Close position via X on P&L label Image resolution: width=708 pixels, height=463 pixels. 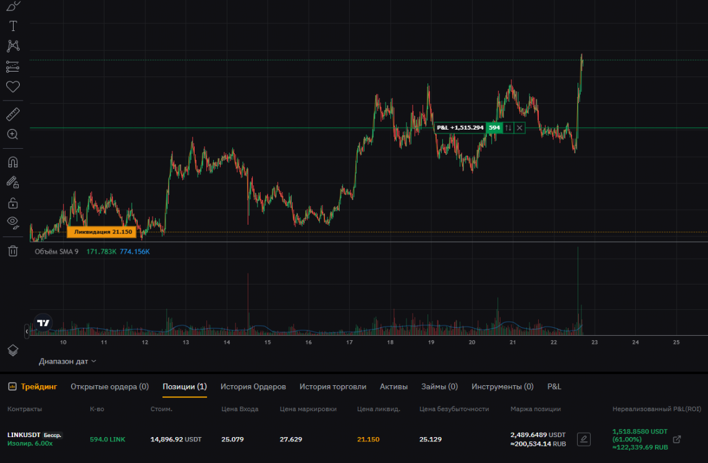pyautogui.click(x=520, y=128)
